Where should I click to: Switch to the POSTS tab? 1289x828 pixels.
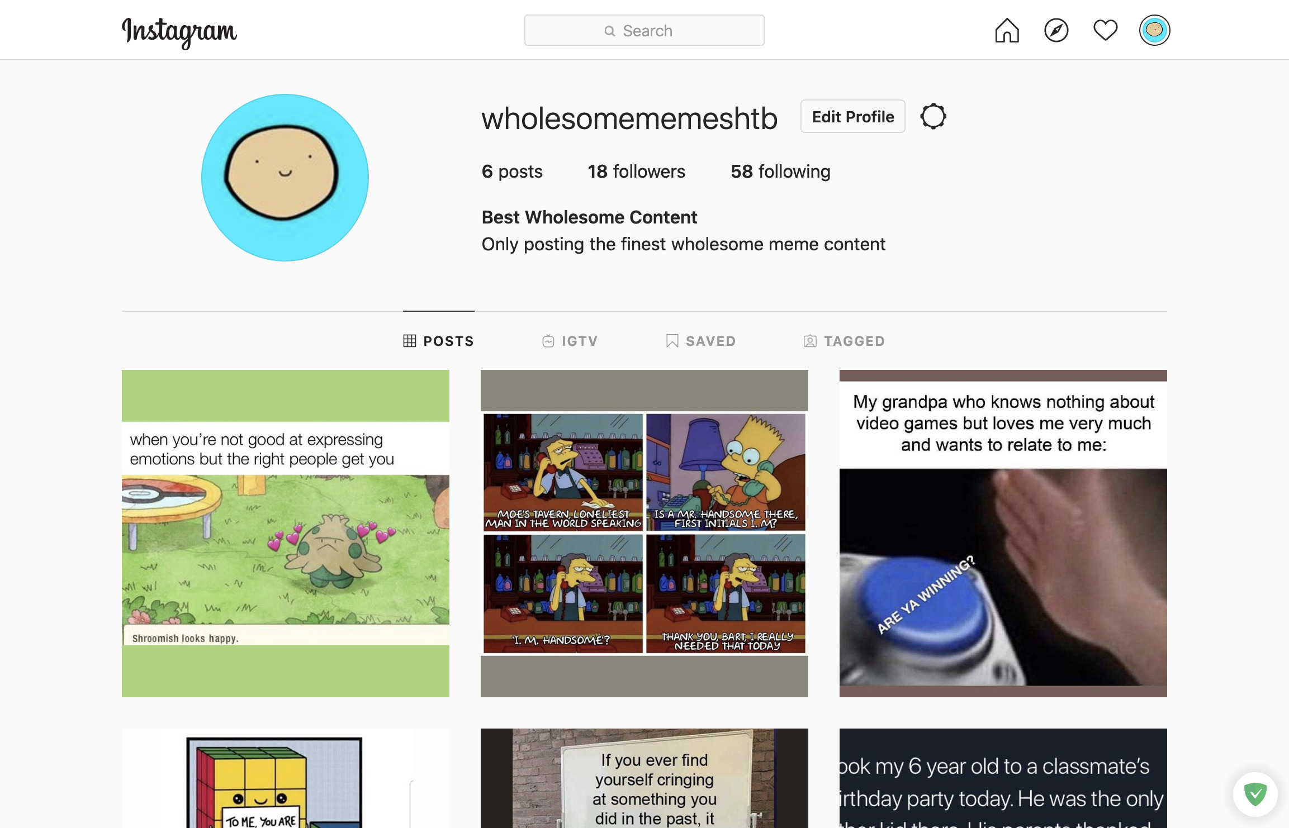click(438, 341)
